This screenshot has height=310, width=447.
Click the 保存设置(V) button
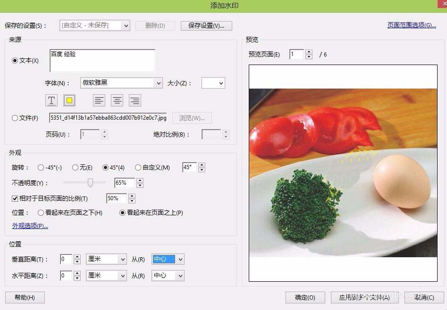206,25
